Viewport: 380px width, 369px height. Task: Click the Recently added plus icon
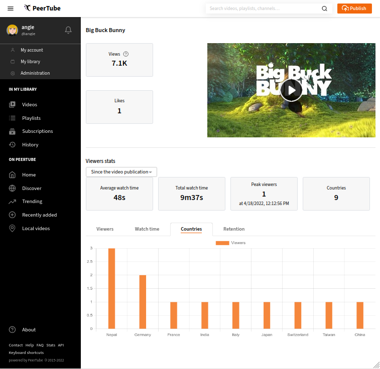[12, 215]
